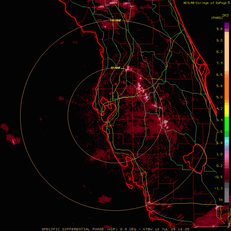The width and height of the screenshot is (231, 231).
Task: Click the DKD units label above color bar
Action: pos(226,15)
